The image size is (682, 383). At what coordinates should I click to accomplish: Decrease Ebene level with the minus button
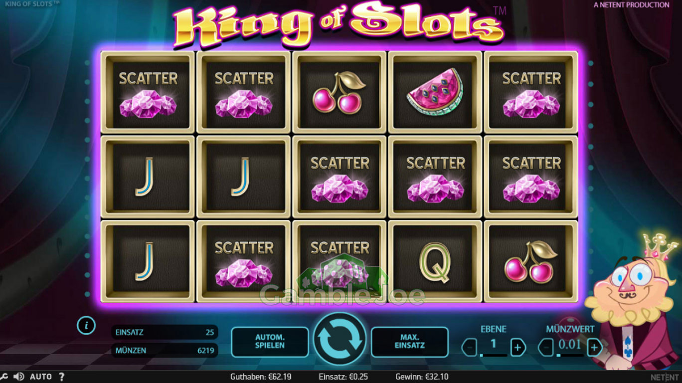click(470, 347)
